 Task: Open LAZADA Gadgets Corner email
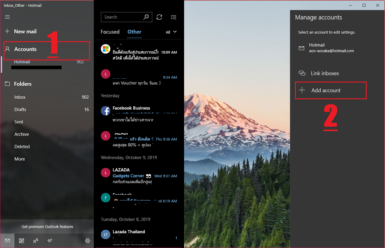coord(139,176)
